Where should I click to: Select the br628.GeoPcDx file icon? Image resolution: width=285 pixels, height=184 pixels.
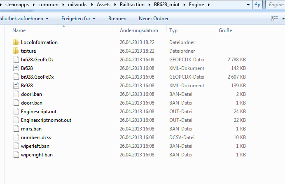click(16, 59)
